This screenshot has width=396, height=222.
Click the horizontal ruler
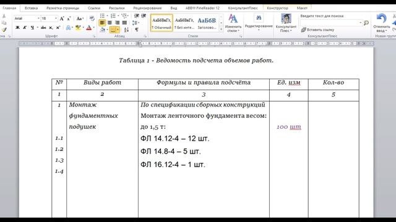pyautogui.click(x=196, y=44)
